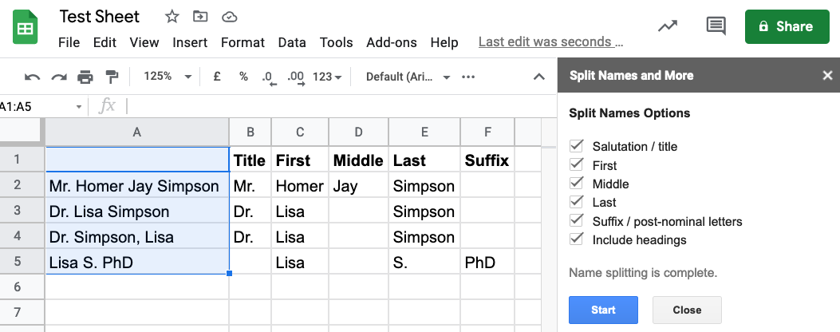Viewport: 840px width, 332px height.
Task: Increase decimal places
Action: click(296, 77)
